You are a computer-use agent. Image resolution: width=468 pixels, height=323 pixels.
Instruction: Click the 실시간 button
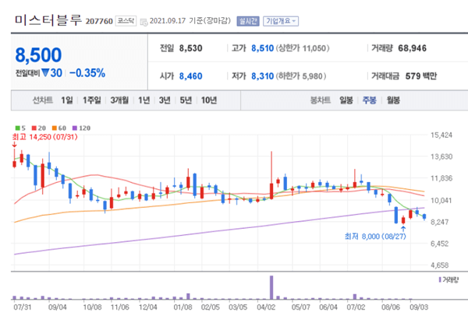(248, 21)
